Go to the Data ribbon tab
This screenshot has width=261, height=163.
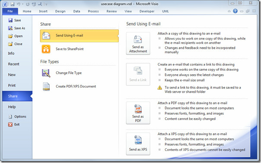[x=76, y=11]
